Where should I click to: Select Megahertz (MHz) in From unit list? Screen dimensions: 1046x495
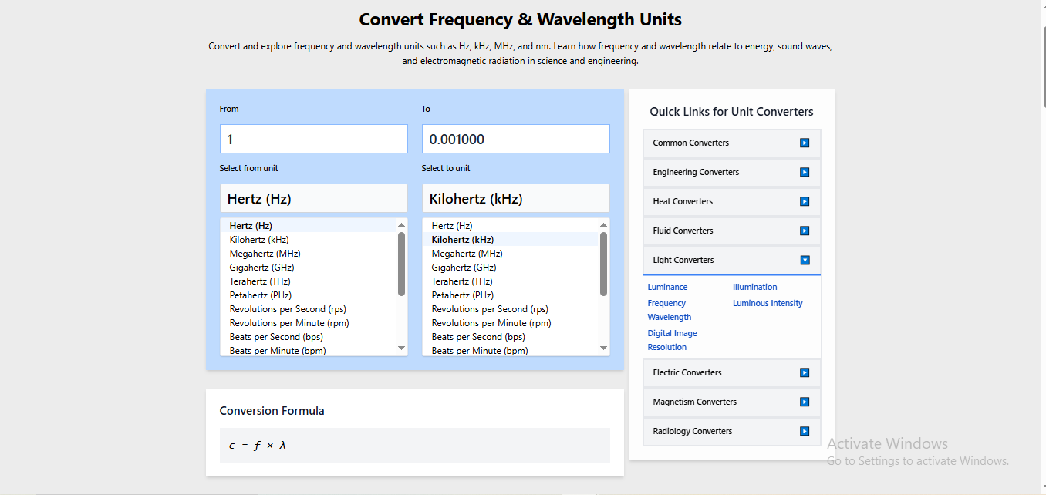point(265,254)
